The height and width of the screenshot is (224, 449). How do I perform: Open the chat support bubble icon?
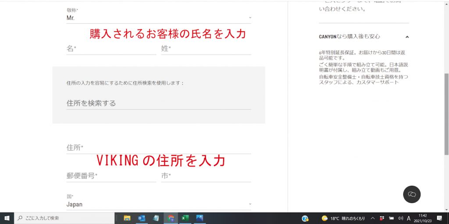click(x=412, y=194)
